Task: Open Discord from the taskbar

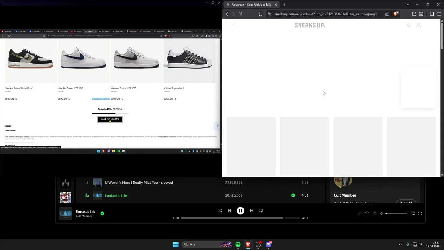Action: 268,244
